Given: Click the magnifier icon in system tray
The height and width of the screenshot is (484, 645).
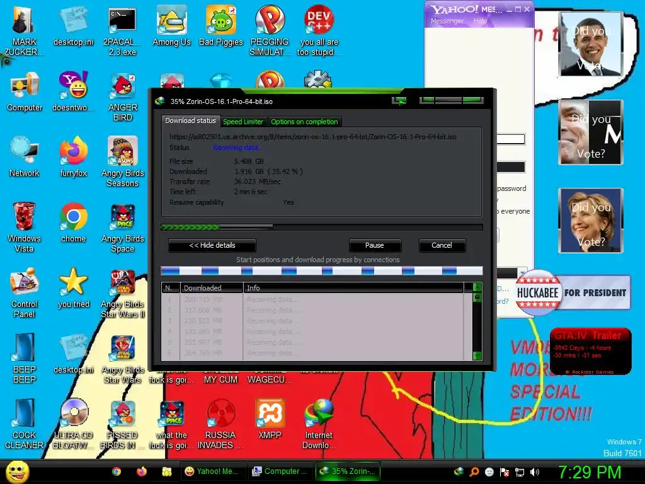Looking at the screenshot, I should [x=474, y=471].
